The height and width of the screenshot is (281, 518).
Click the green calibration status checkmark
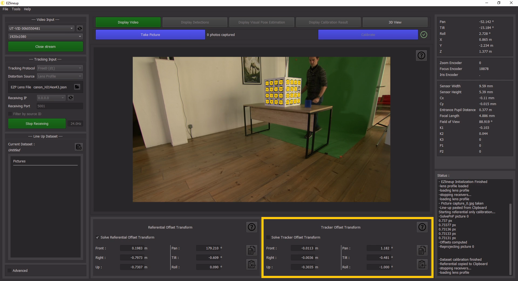pyautogui.click(x=424, y=35)
